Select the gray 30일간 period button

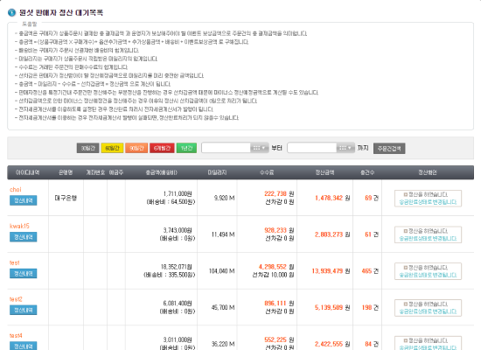[88, 148]
